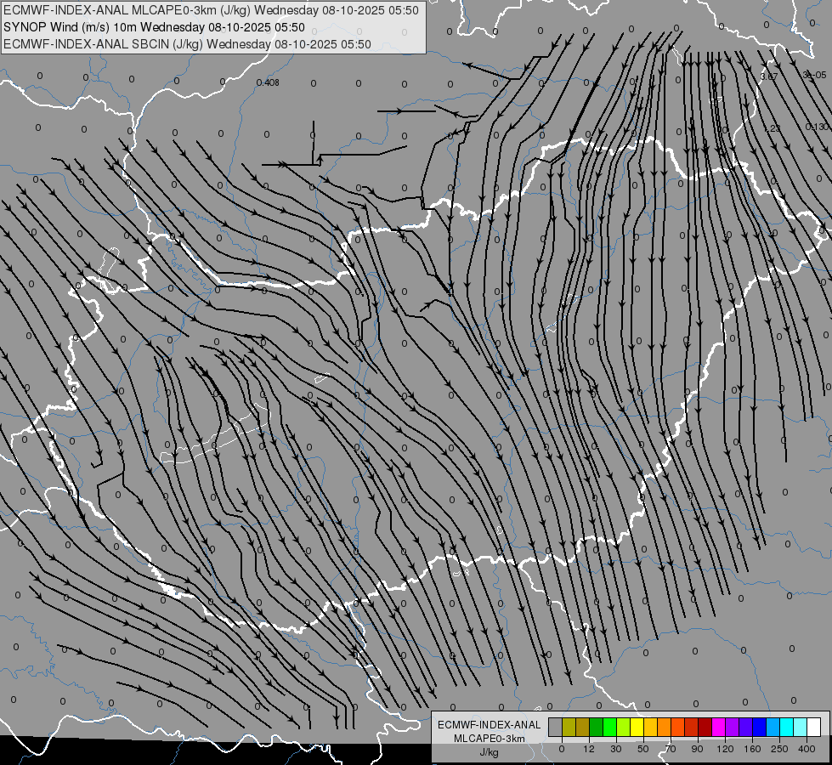Screen dimensions: 832x765
Task: Select the magenta legend swatch
Action: 719,728
